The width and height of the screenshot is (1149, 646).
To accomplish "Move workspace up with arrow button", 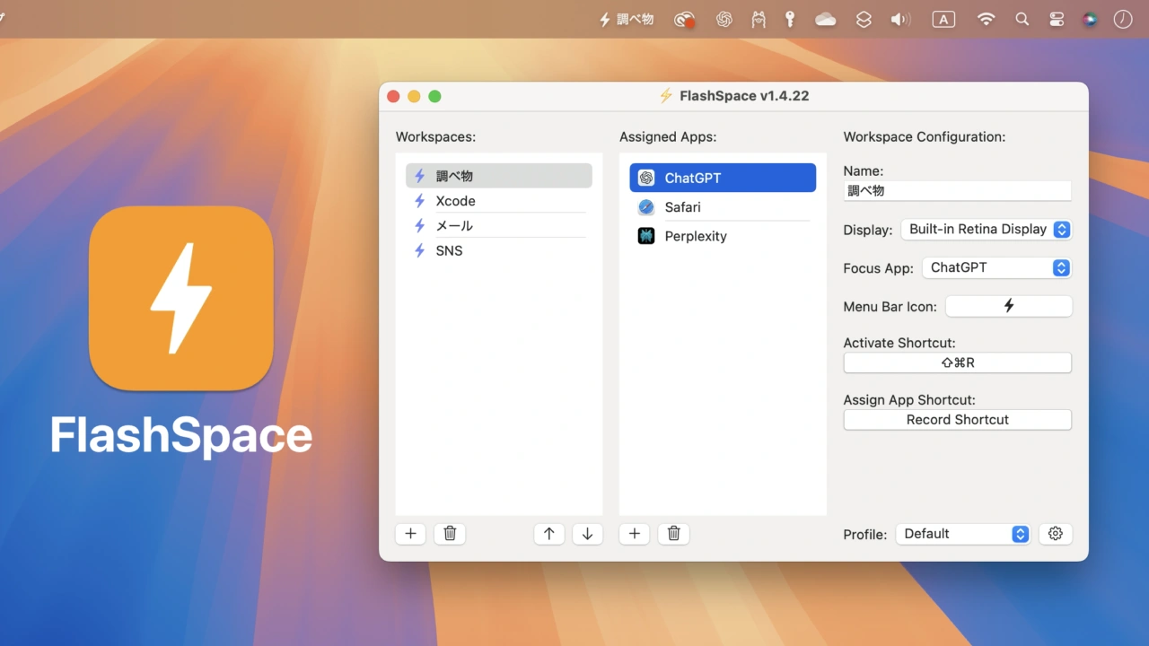I will 549,534.
